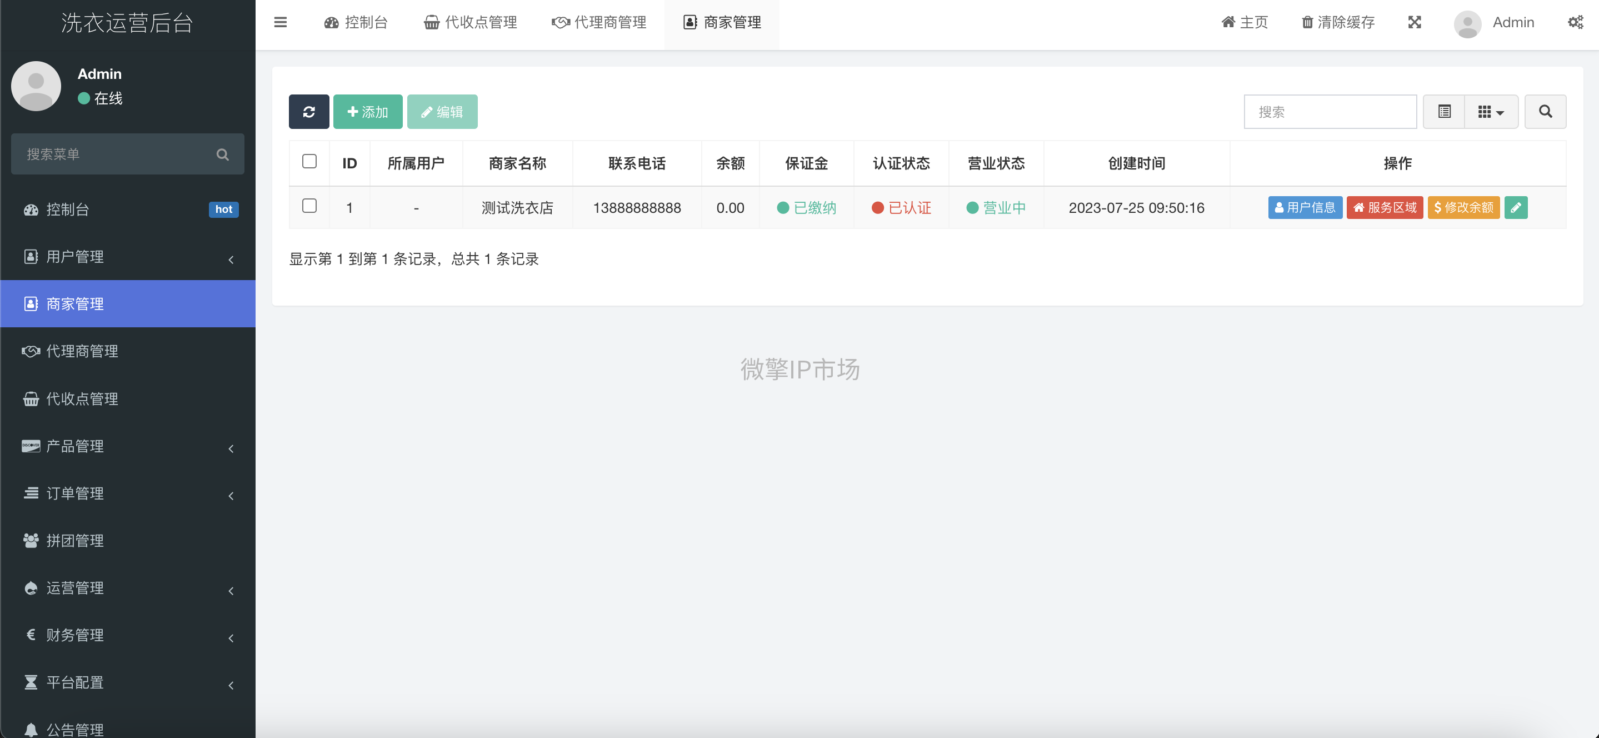1599x738 pixels.
Task: Expand the 运营管理 submenu chevron
Action: (x=231, y=590)
